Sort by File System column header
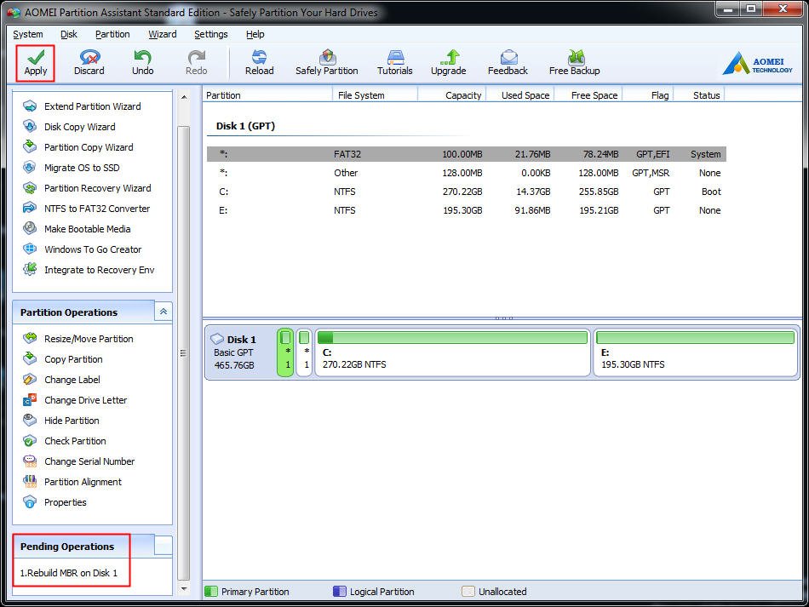The width and height of the screenshot is (809, 607). [375, 95]
